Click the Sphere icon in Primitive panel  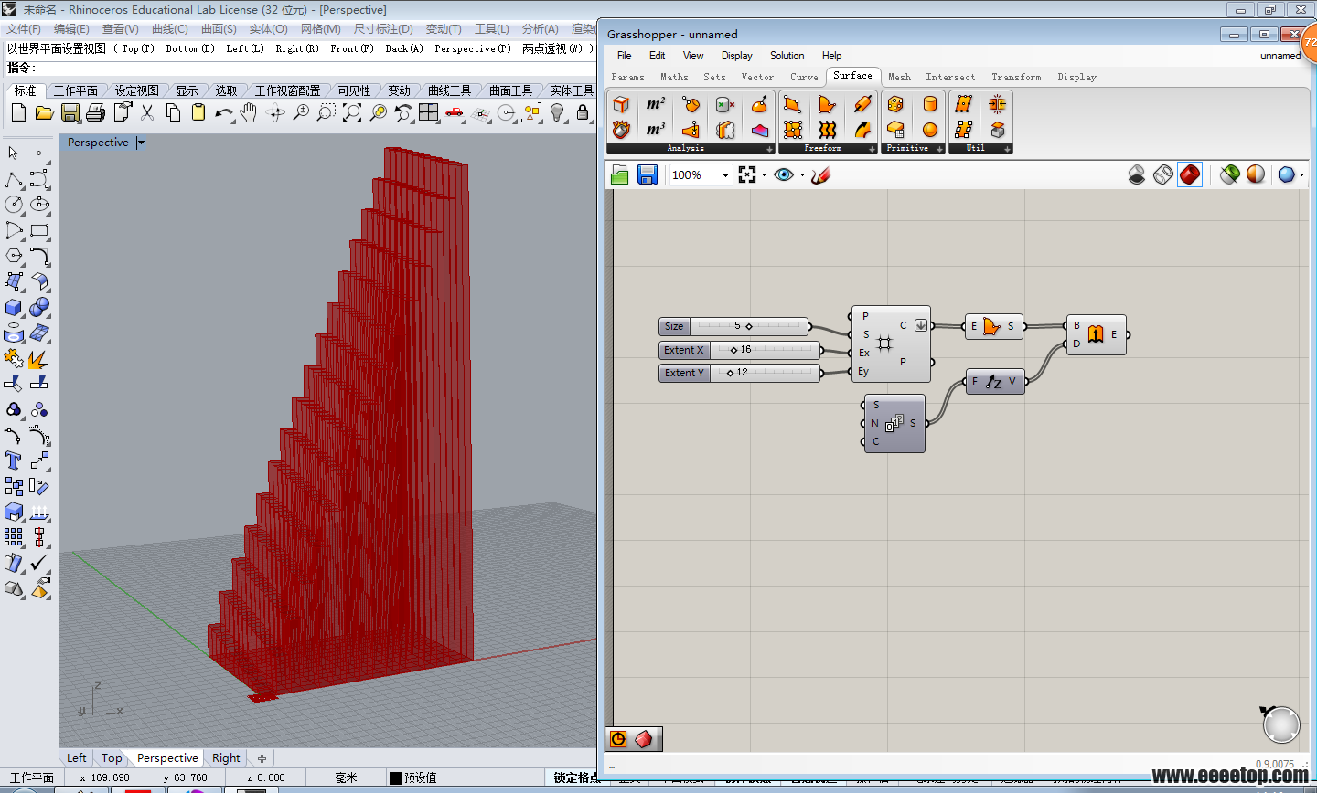point(930,129)
